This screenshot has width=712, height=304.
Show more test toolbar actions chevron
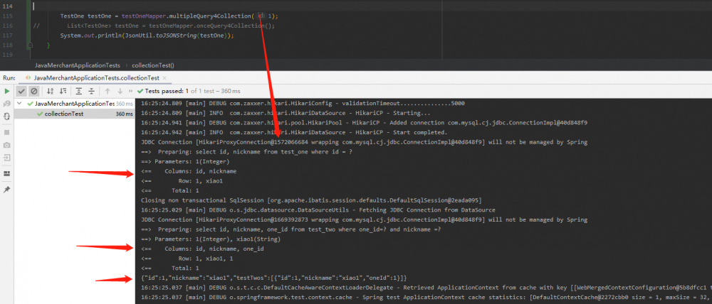coord(131,91)
